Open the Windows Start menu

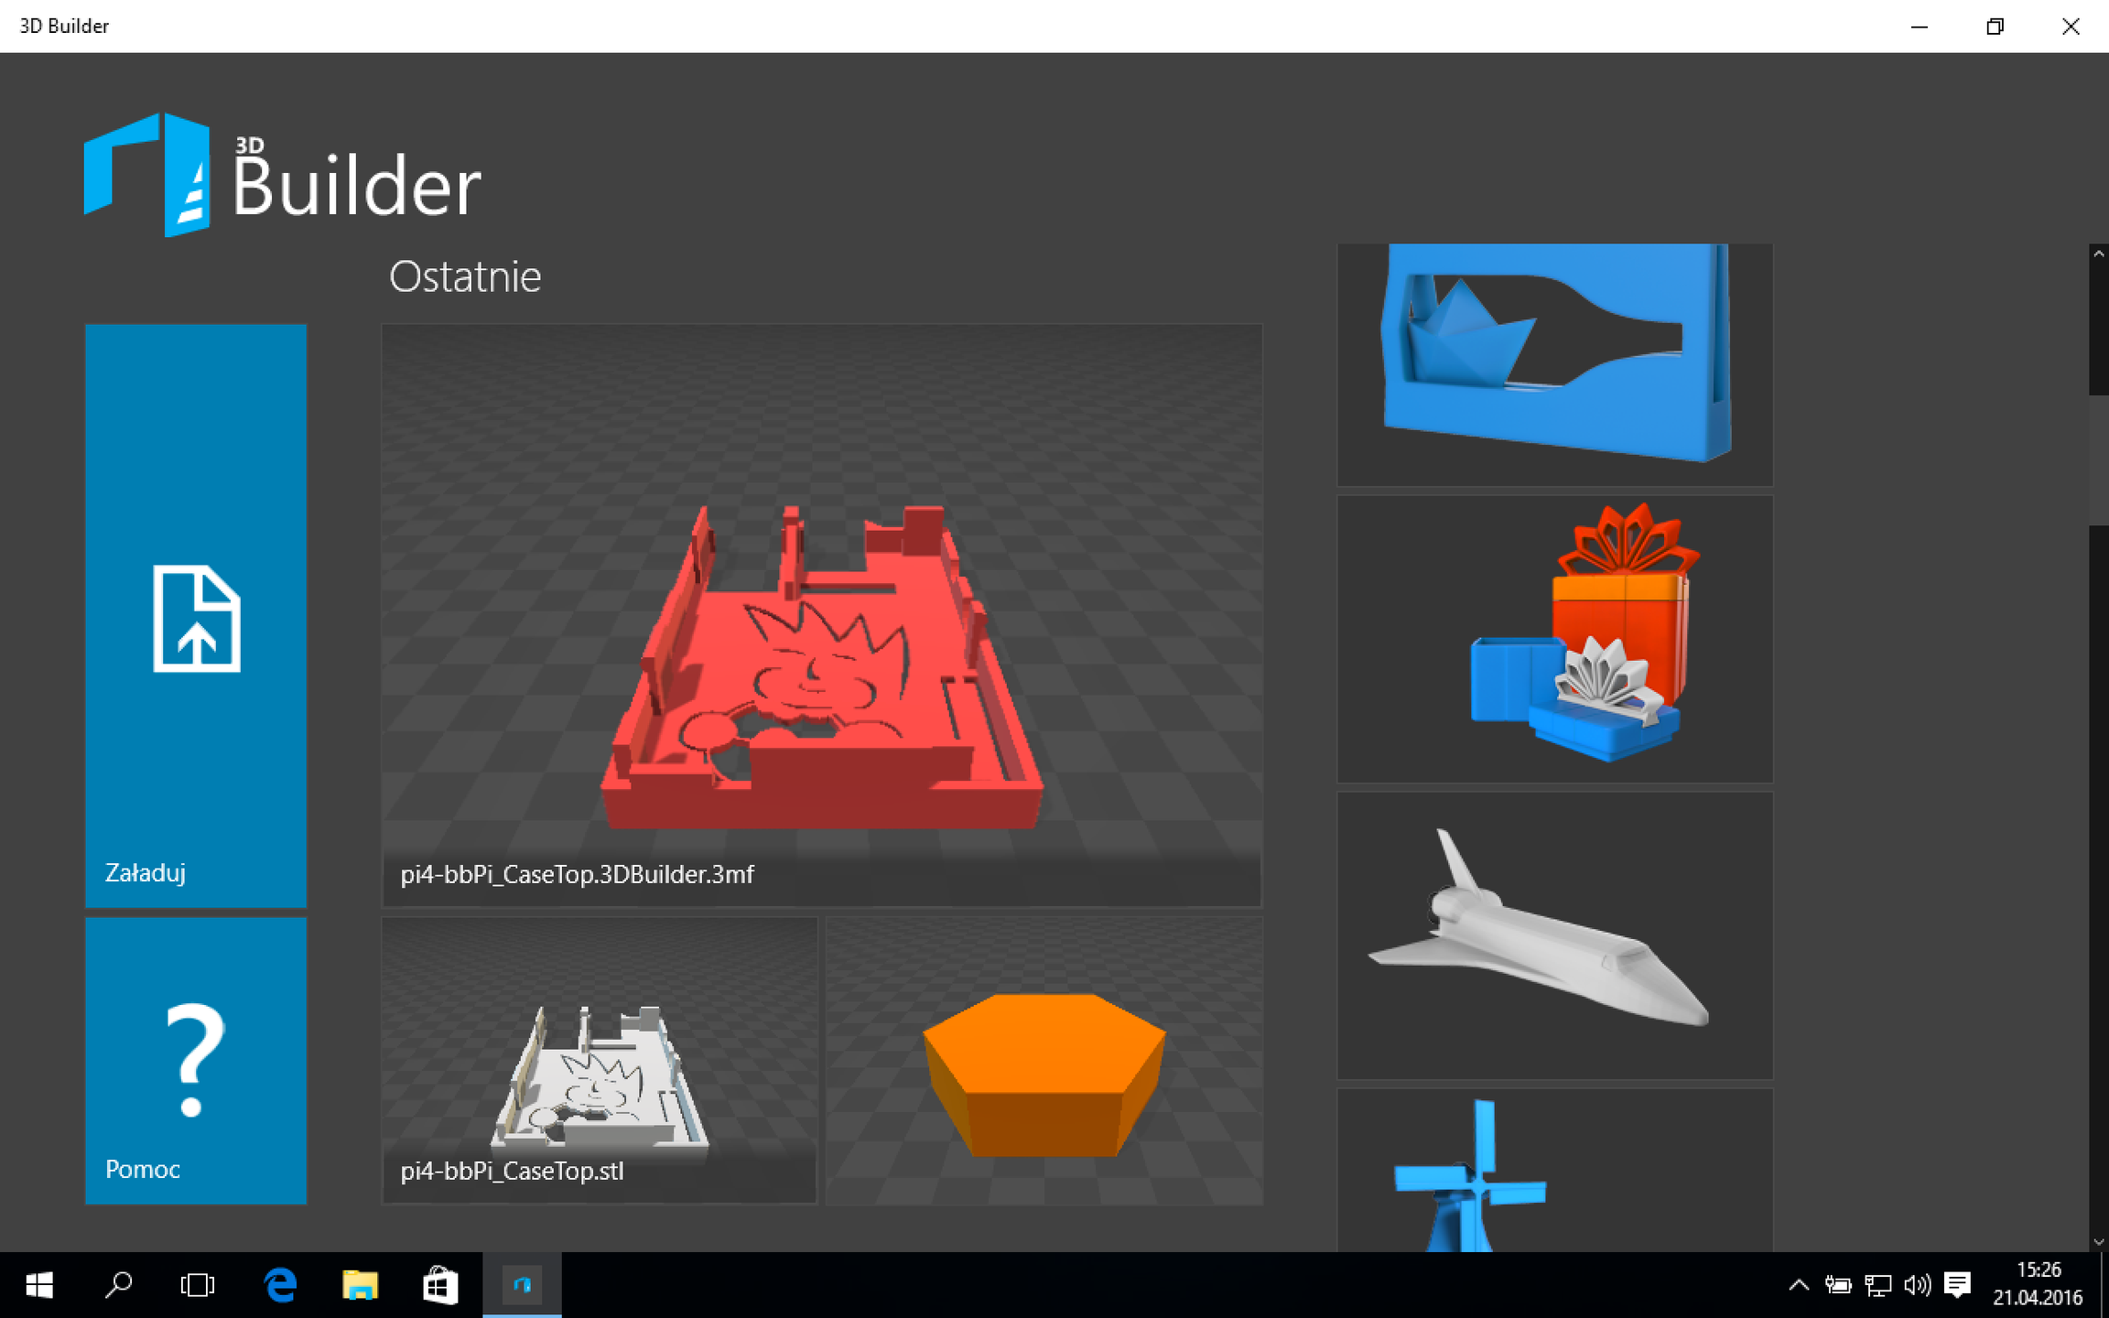[x=39, y=1285]
